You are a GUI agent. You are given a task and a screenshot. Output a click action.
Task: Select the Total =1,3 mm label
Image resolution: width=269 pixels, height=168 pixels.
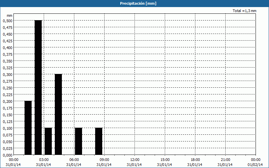pos(244,11)
